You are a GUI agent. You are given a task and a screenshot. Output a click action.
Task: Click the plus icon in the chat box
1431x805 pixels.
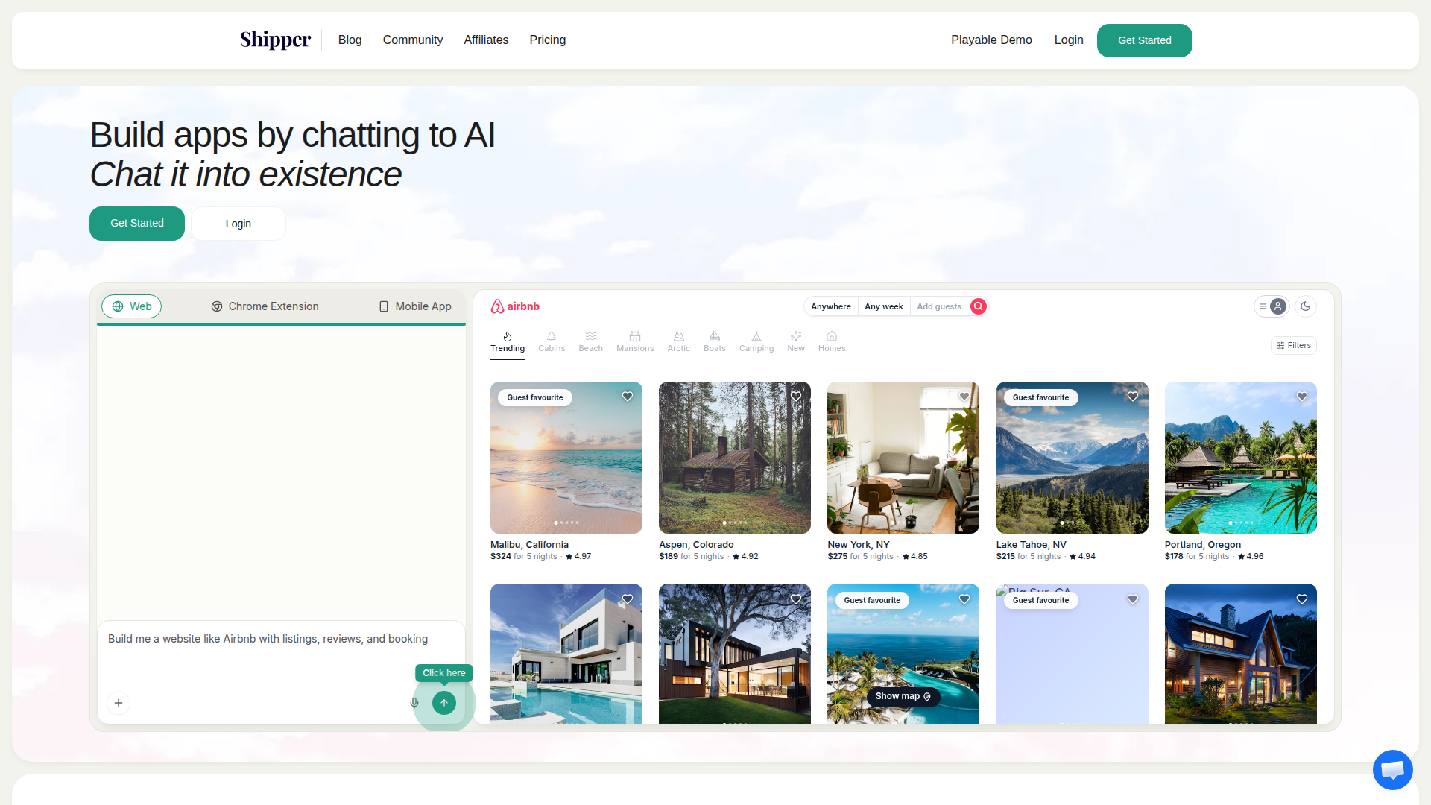click(x=118, y=702)
